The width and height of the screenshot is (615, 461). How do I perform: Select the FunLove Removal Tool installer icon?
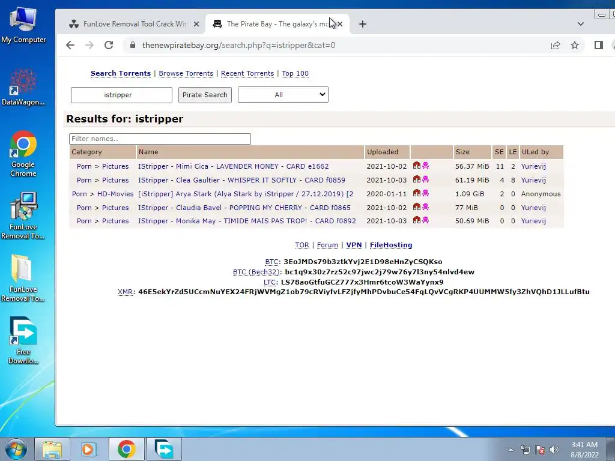[23, 215]
